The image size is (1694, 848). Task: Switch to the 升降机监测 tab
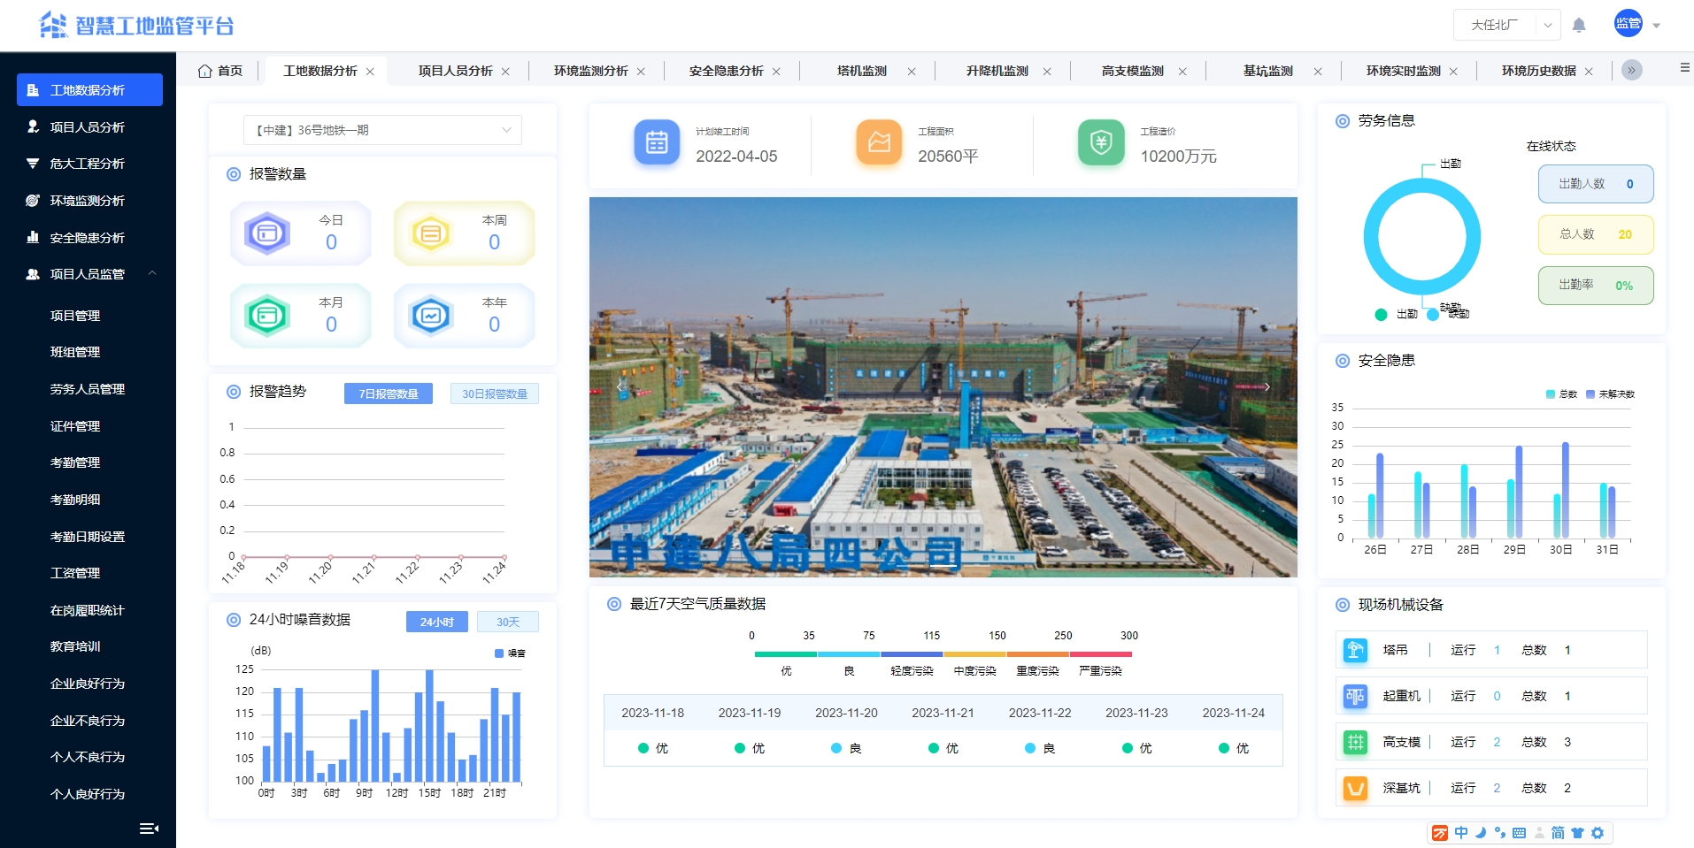(997, 71)
